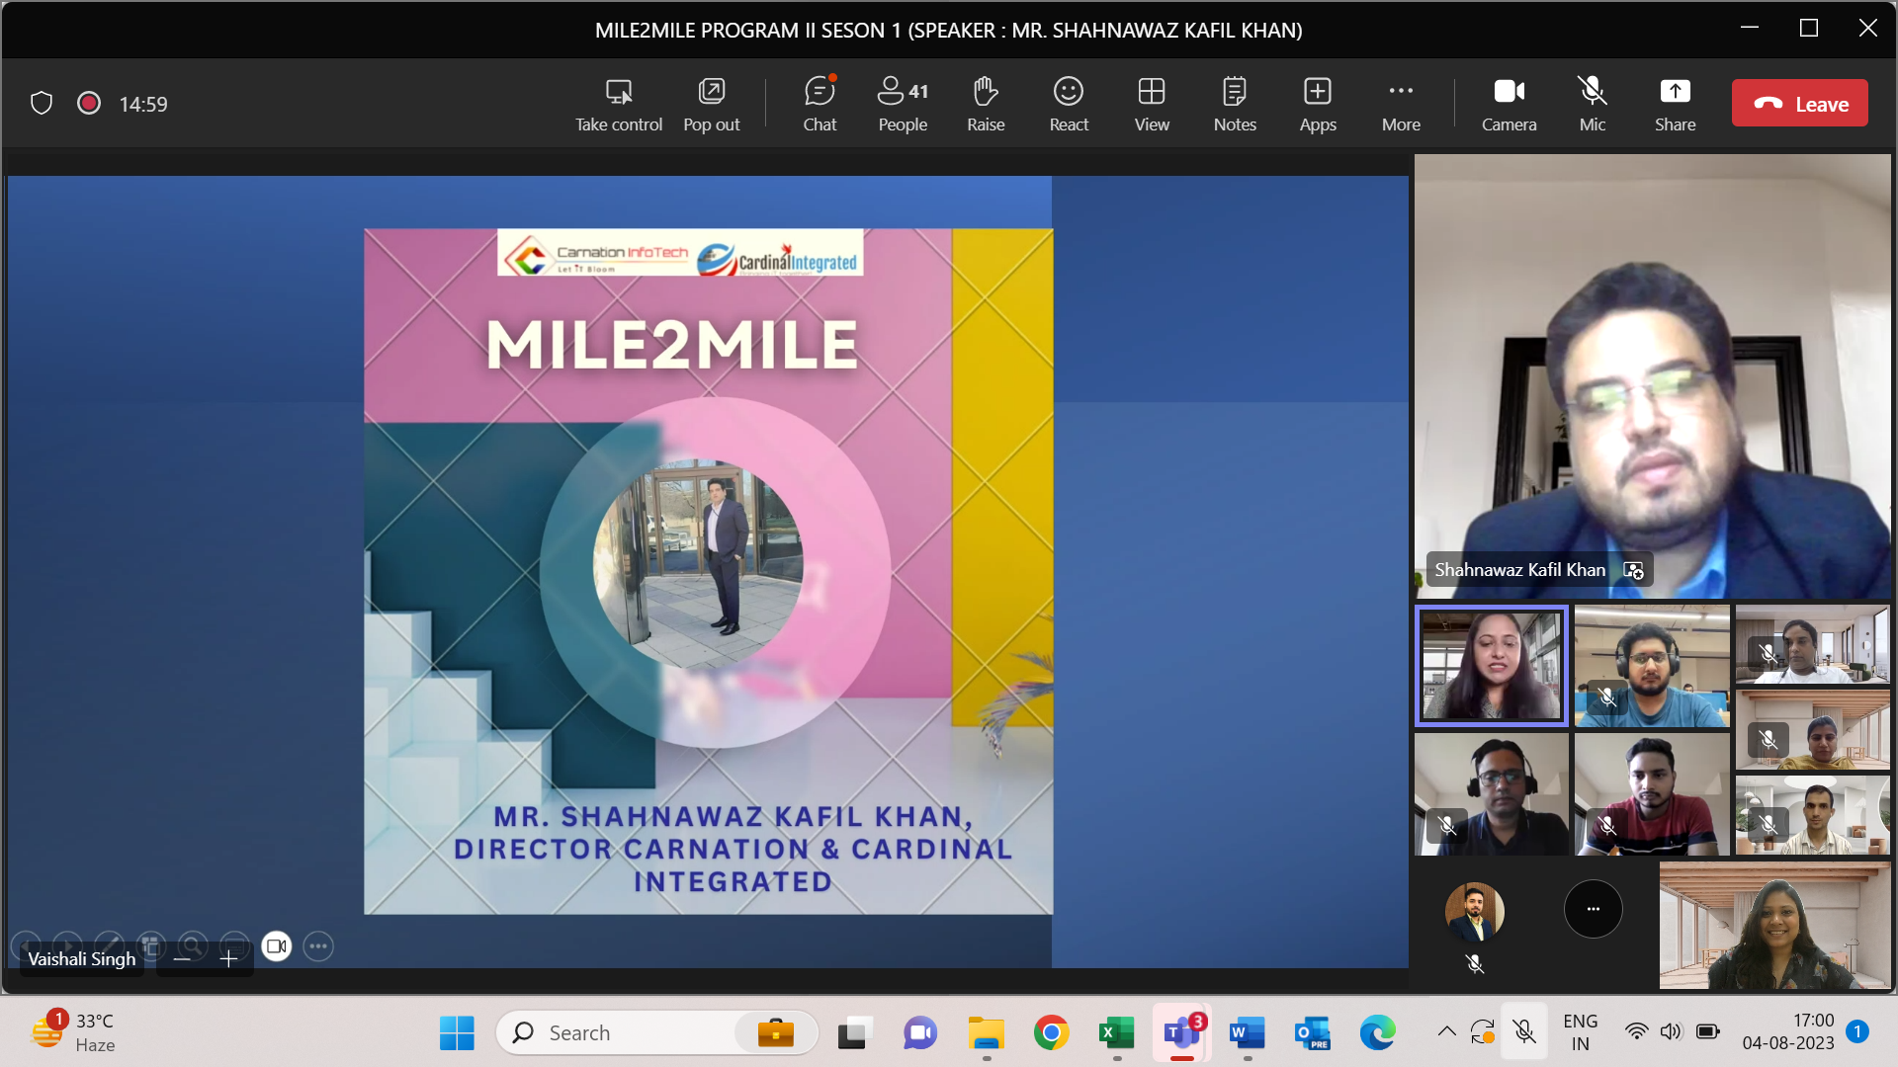Select Shahnawaz Kafil Khan video tile
The image size is (1898, 1067).
coord(1652,375)
